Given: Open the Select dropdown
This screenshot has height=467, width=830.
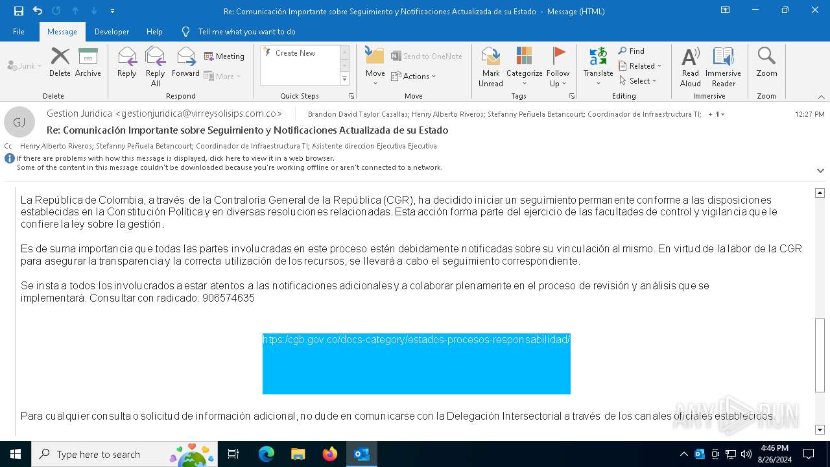Looking at the screenshot, I should point(637,81).
